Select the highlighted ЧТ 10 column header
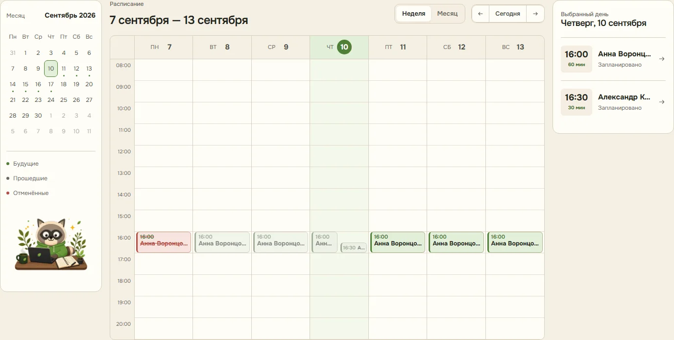This screenshot has height=340, width=674. tap(339, 47)
